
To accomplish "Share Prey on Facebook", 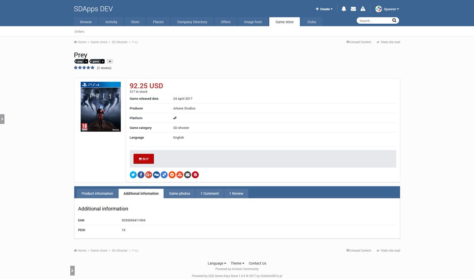I will click(x=141, y=175).
